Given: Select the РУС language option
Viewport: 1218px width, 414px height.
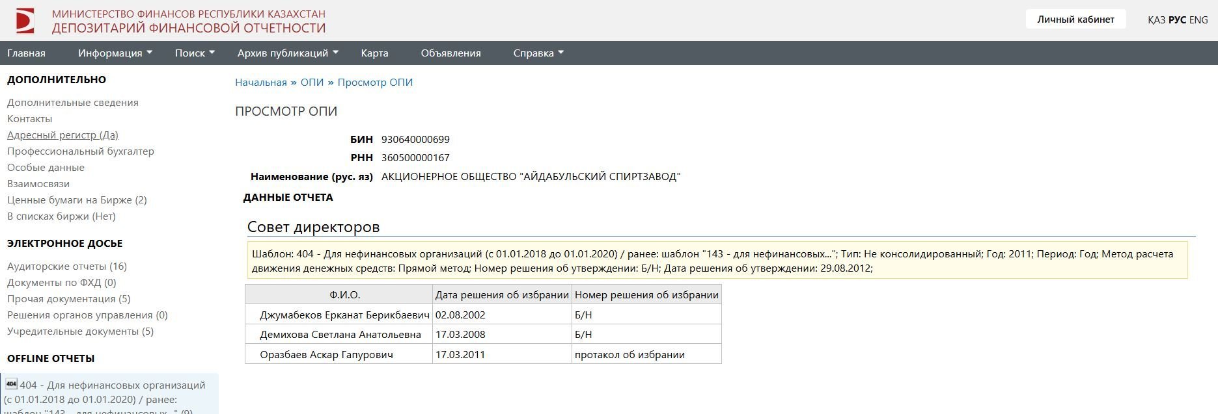Looking at the screenshot, I should (1177, 20).
